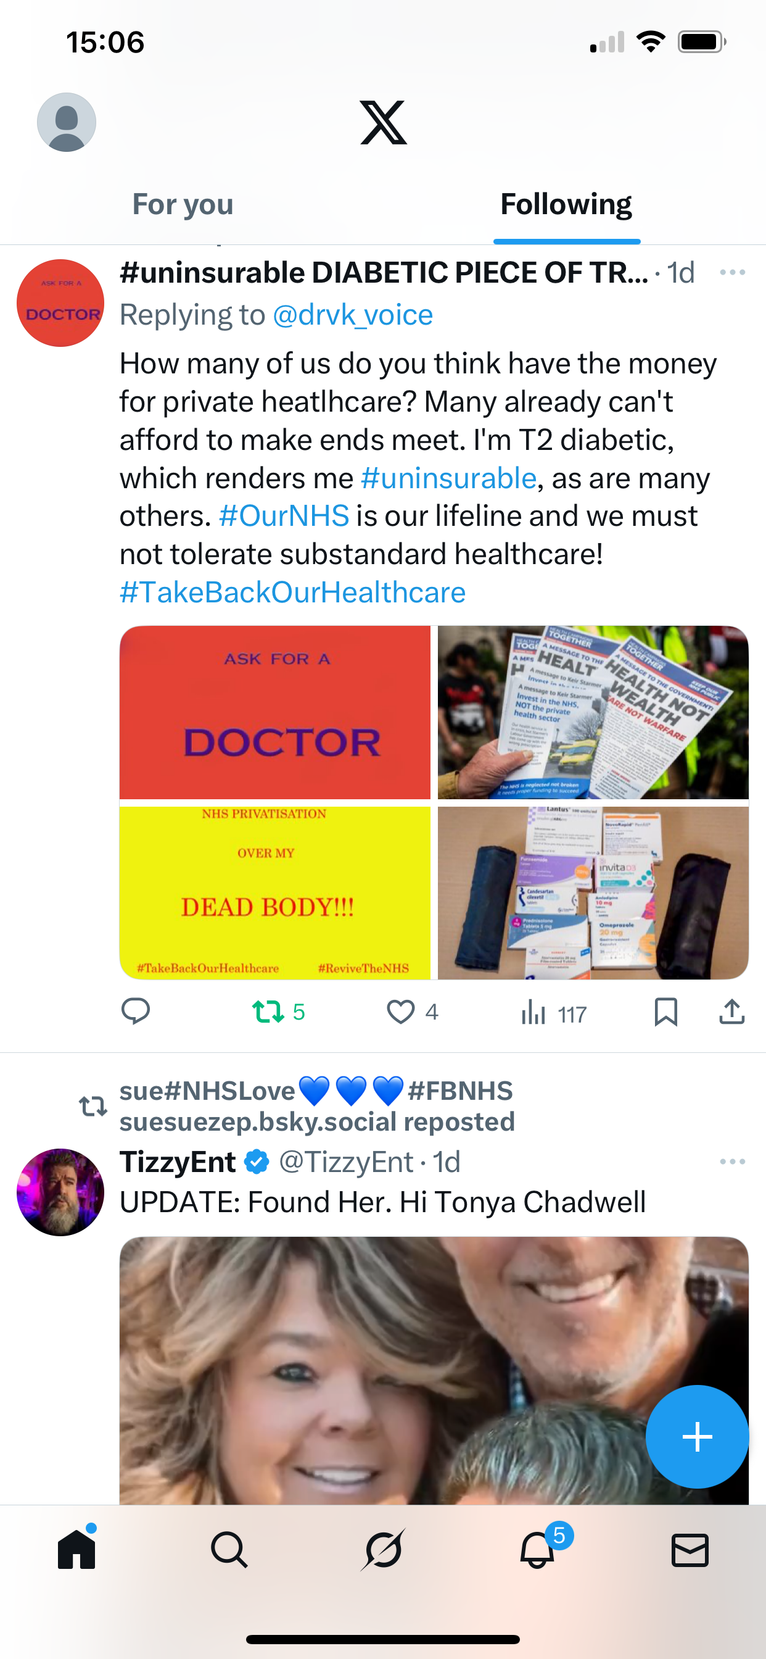Switch to the For you tab
This screenshot has height=1659, width=766.
click(183, 204)
